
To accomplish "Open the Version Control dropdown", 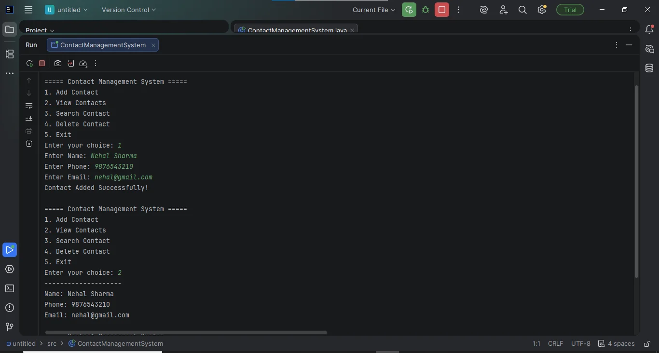I will [129, 10].
